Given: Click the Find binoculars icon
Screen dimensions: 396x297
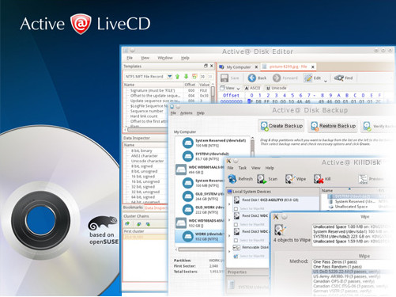Looking at the screenshot, I should click(339, 78).
